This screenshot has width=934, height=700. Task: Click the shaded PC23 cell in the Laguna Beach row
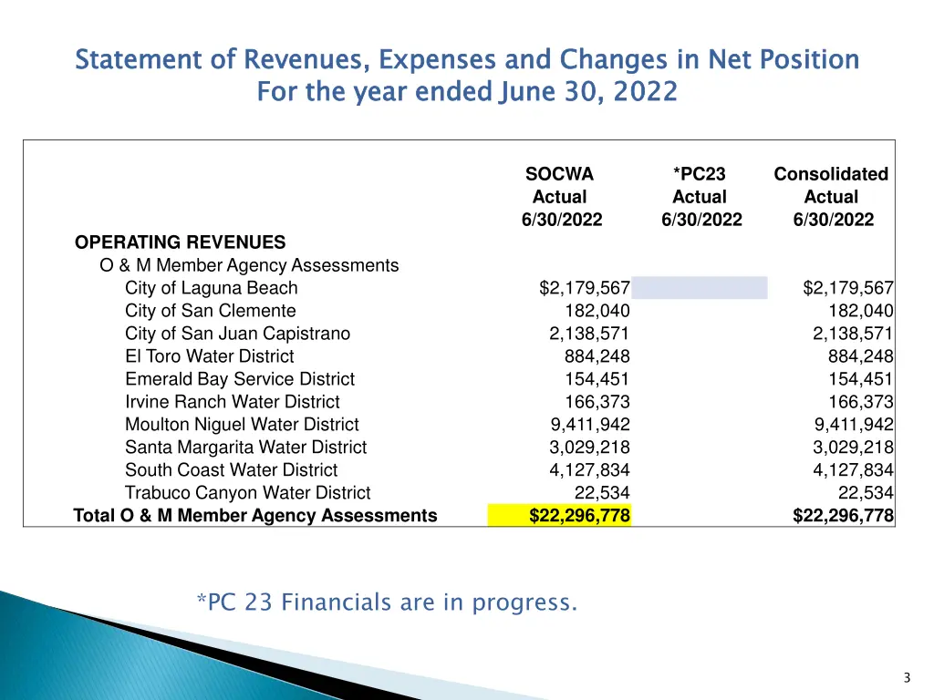pyautogui.click(x=700, y=288)
